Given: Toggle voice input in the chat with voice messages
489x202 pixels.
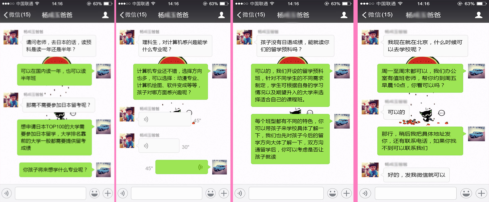Looking at the screenshot, I should (x=123, y=193).
